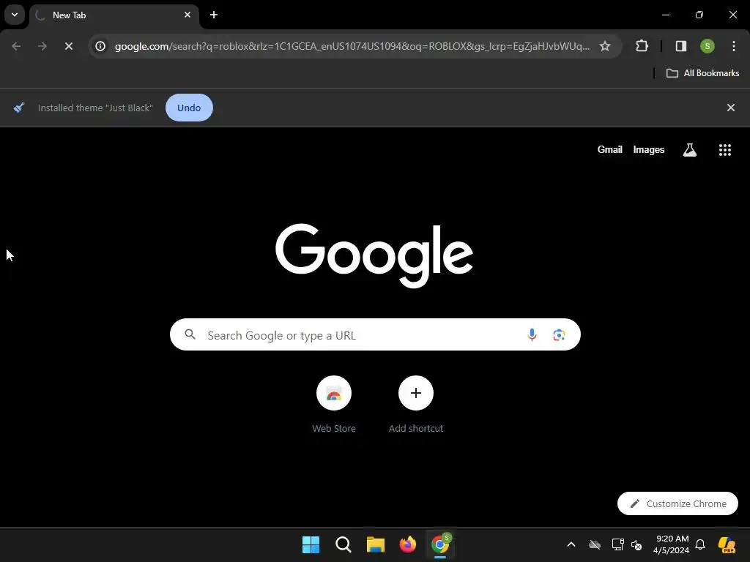Screen dimensions: 750x562
Task: Open Gmail link
Action: point(610,149)
